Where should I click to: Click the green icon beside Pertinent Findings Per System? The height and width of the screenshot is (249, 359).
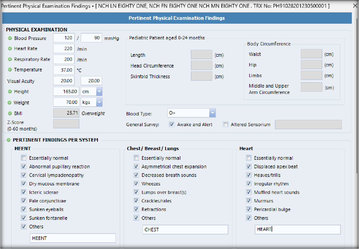point(9,140)
